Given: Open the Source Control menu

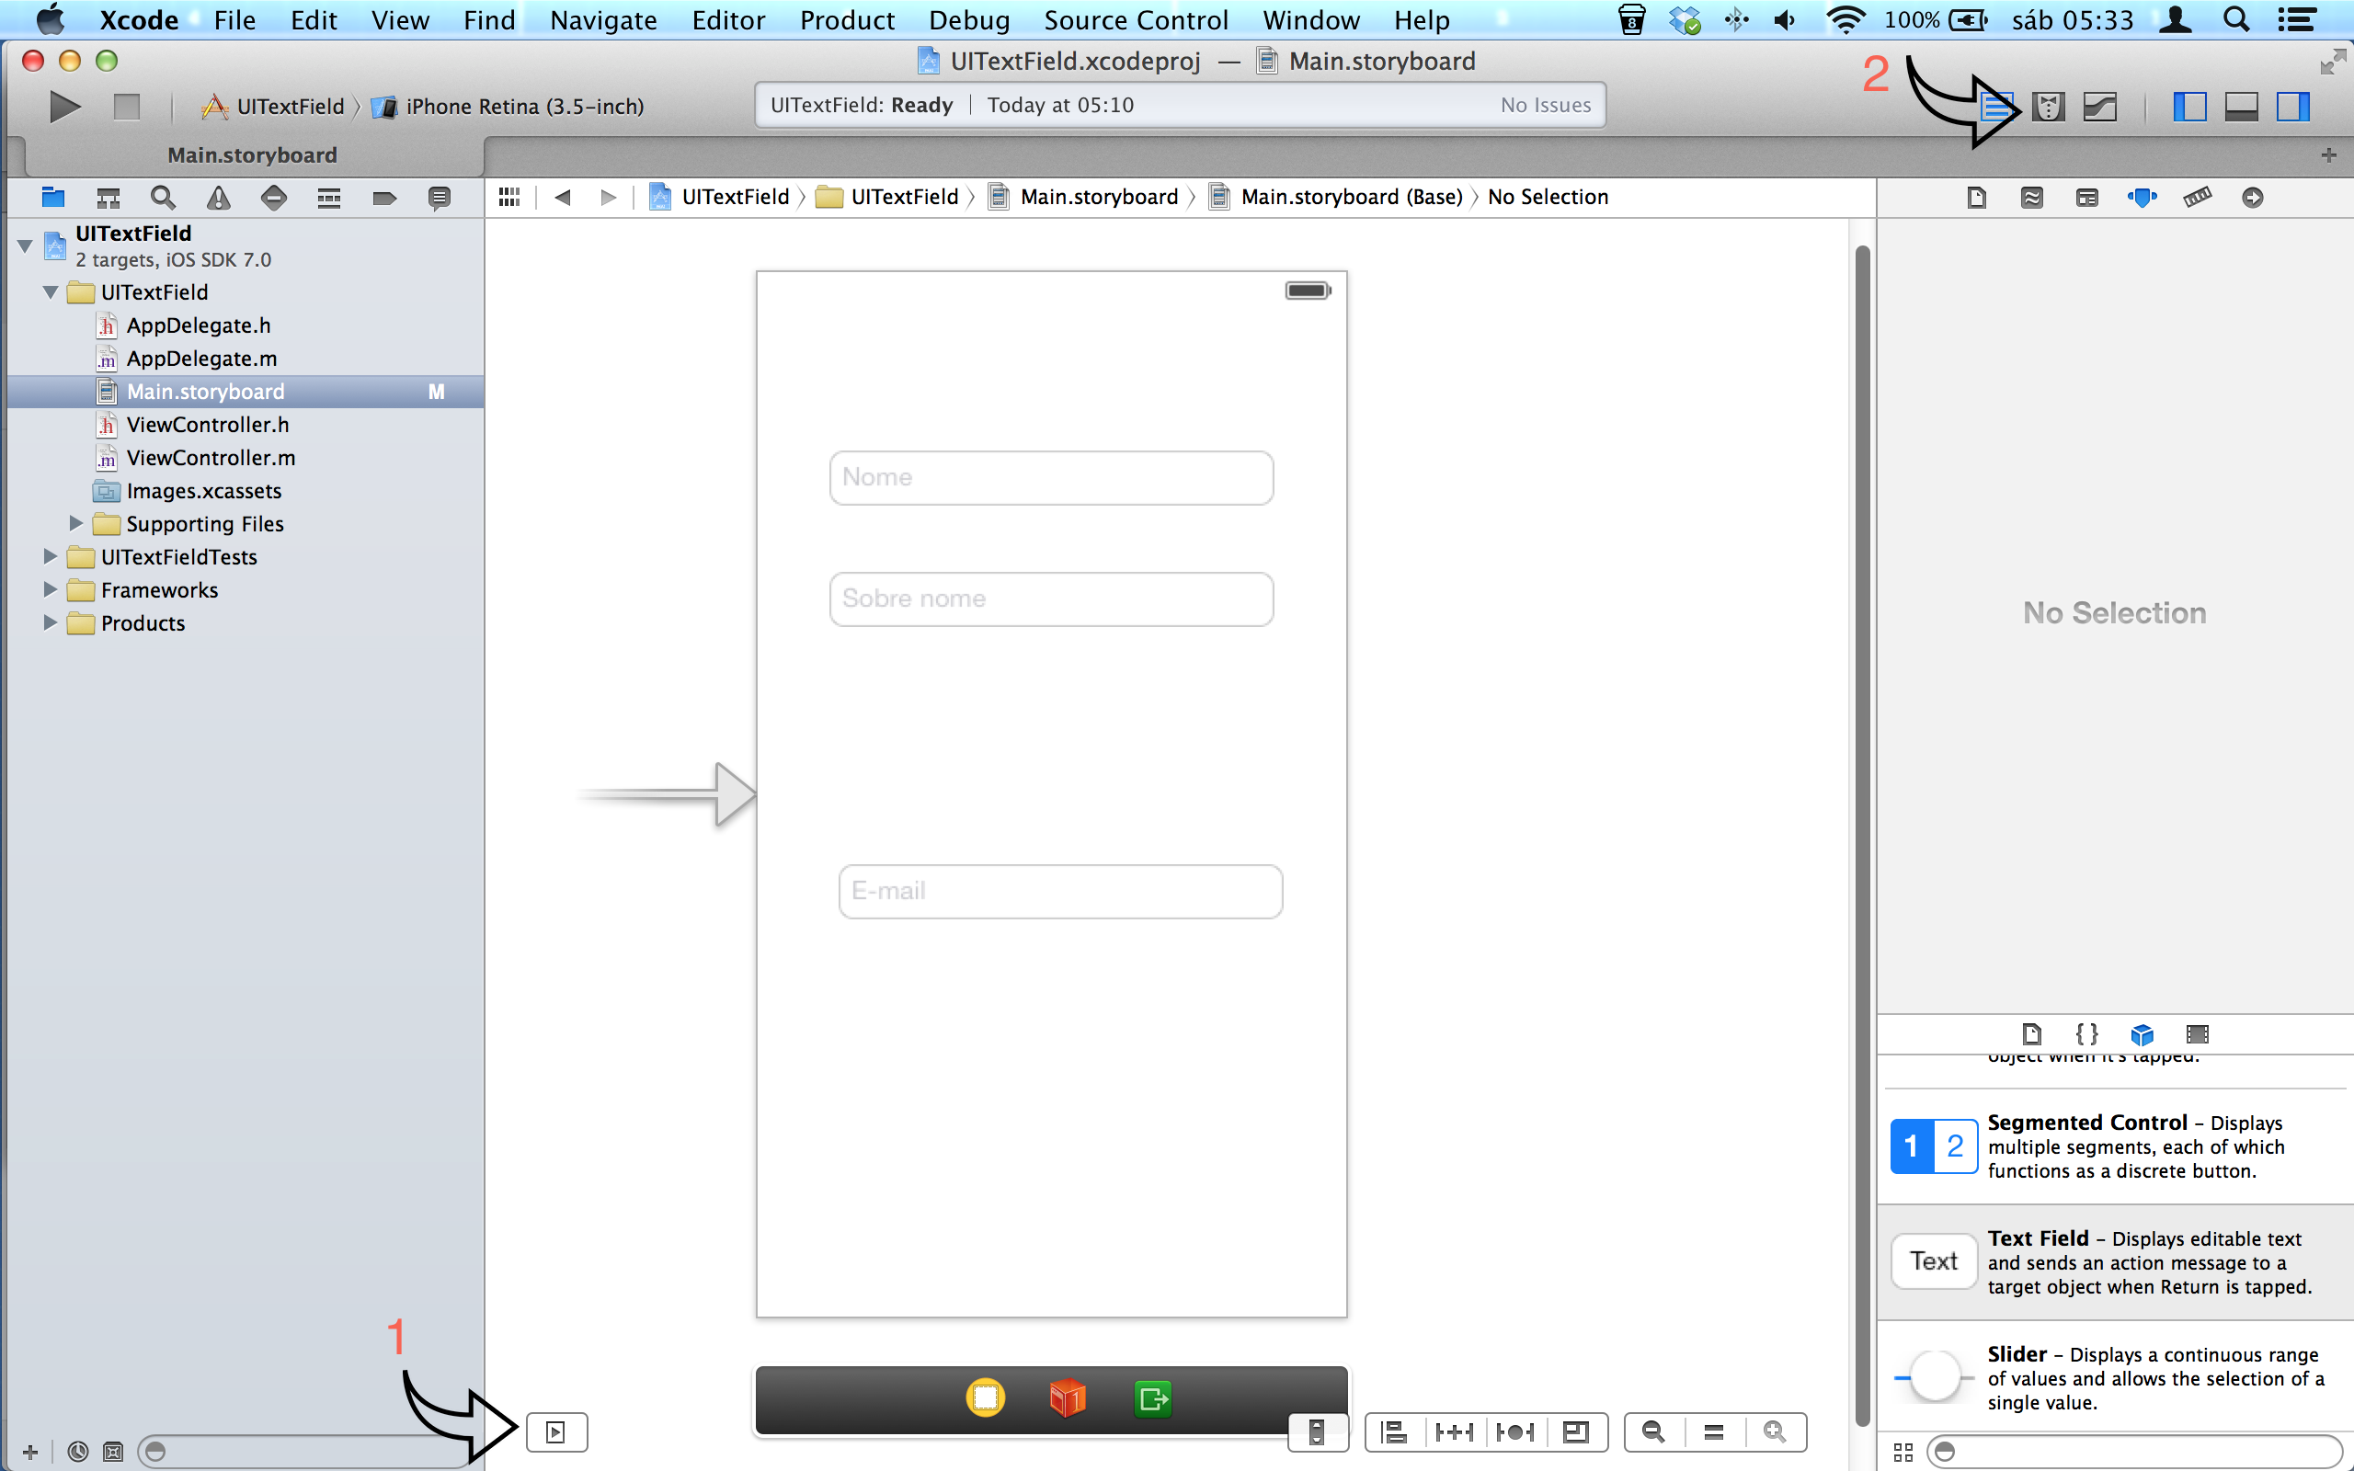Looking at the screenshot, I should (1137, 19).
